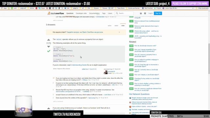Open 'Remove certain elements from map in Javascript'

coord(146,27)
